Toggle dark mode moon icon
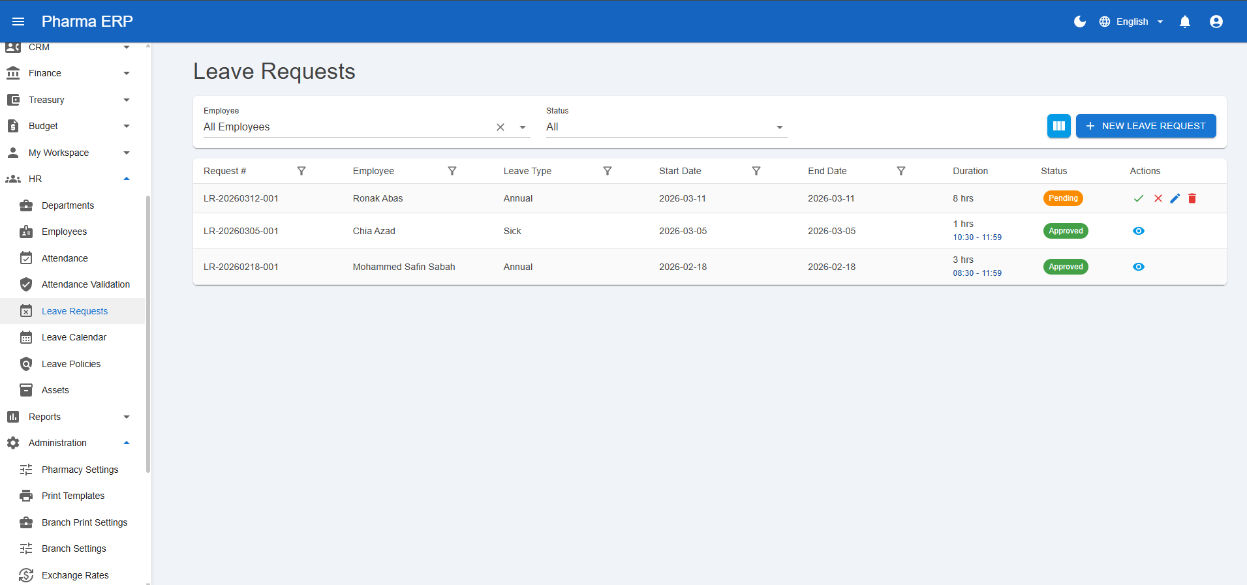The image size is (1247, 585). click(1079, 22)
